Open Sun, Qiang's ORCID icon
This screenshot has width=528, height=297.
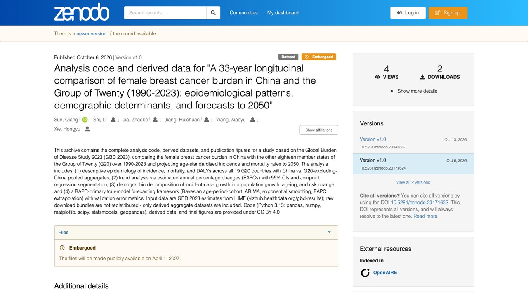click(x=85, y=120)
